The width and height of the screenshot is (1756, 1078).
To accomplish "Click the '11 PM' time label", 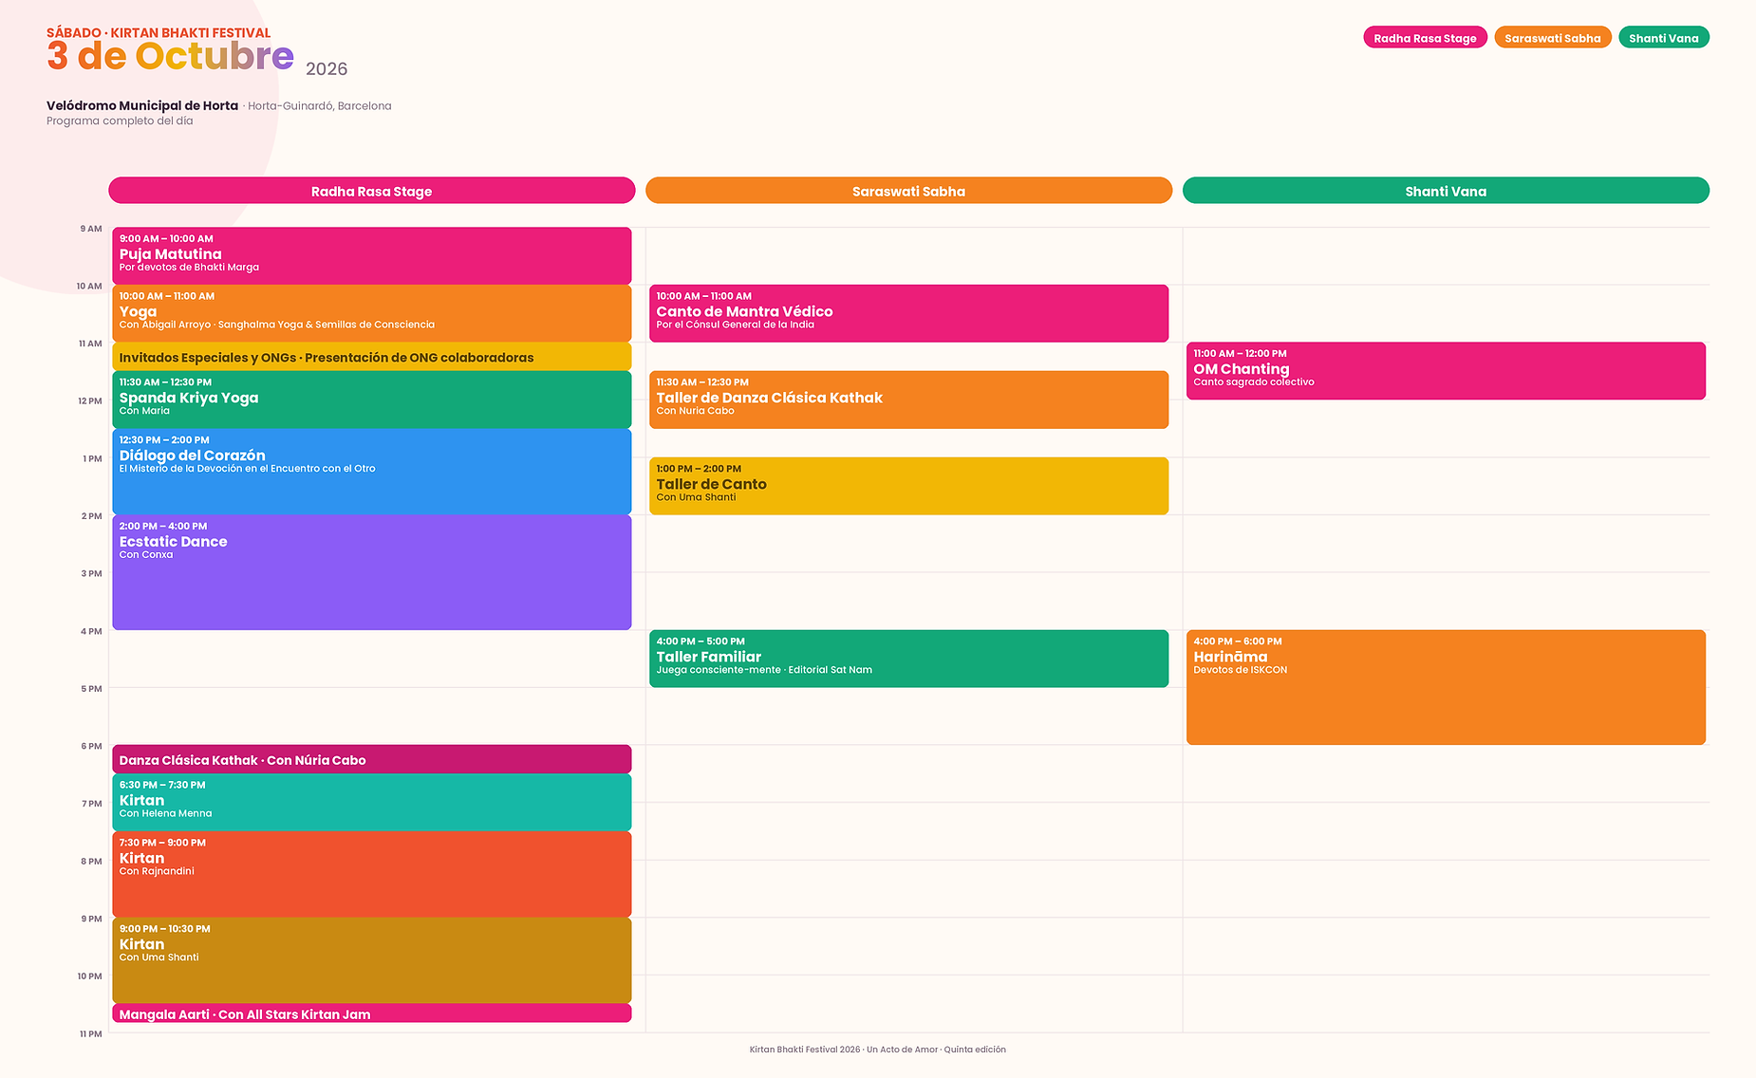I will pyautogui.click(x=90, y=1034).
